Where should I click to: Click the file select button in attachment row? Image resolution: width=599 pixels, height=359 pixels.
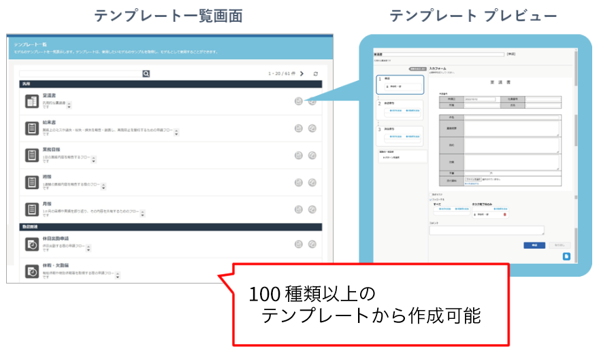pyautogui.click(x=473, y=179)
